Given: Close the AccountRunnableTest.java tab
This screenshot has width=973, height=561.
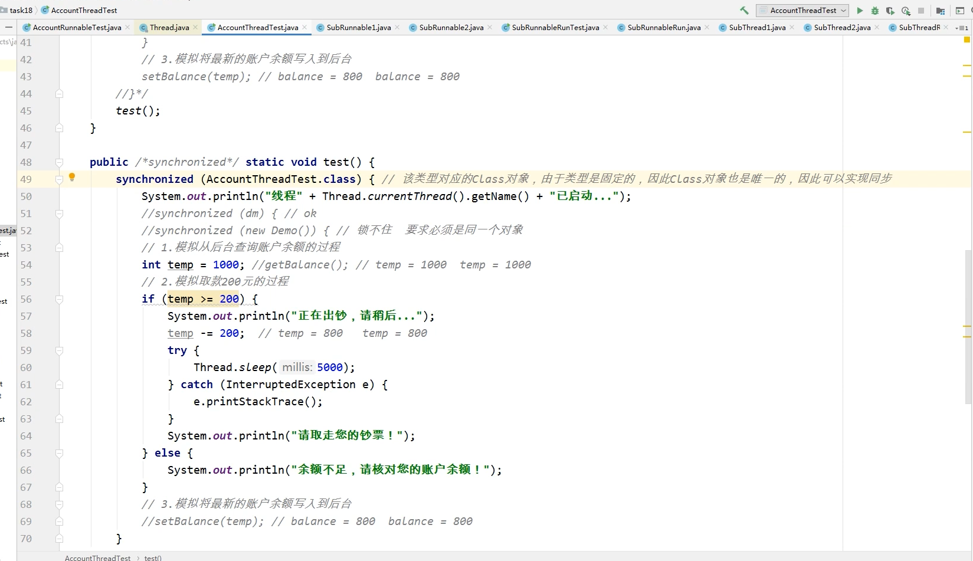Looking at the screenshot, I should (x=127, y=27).
